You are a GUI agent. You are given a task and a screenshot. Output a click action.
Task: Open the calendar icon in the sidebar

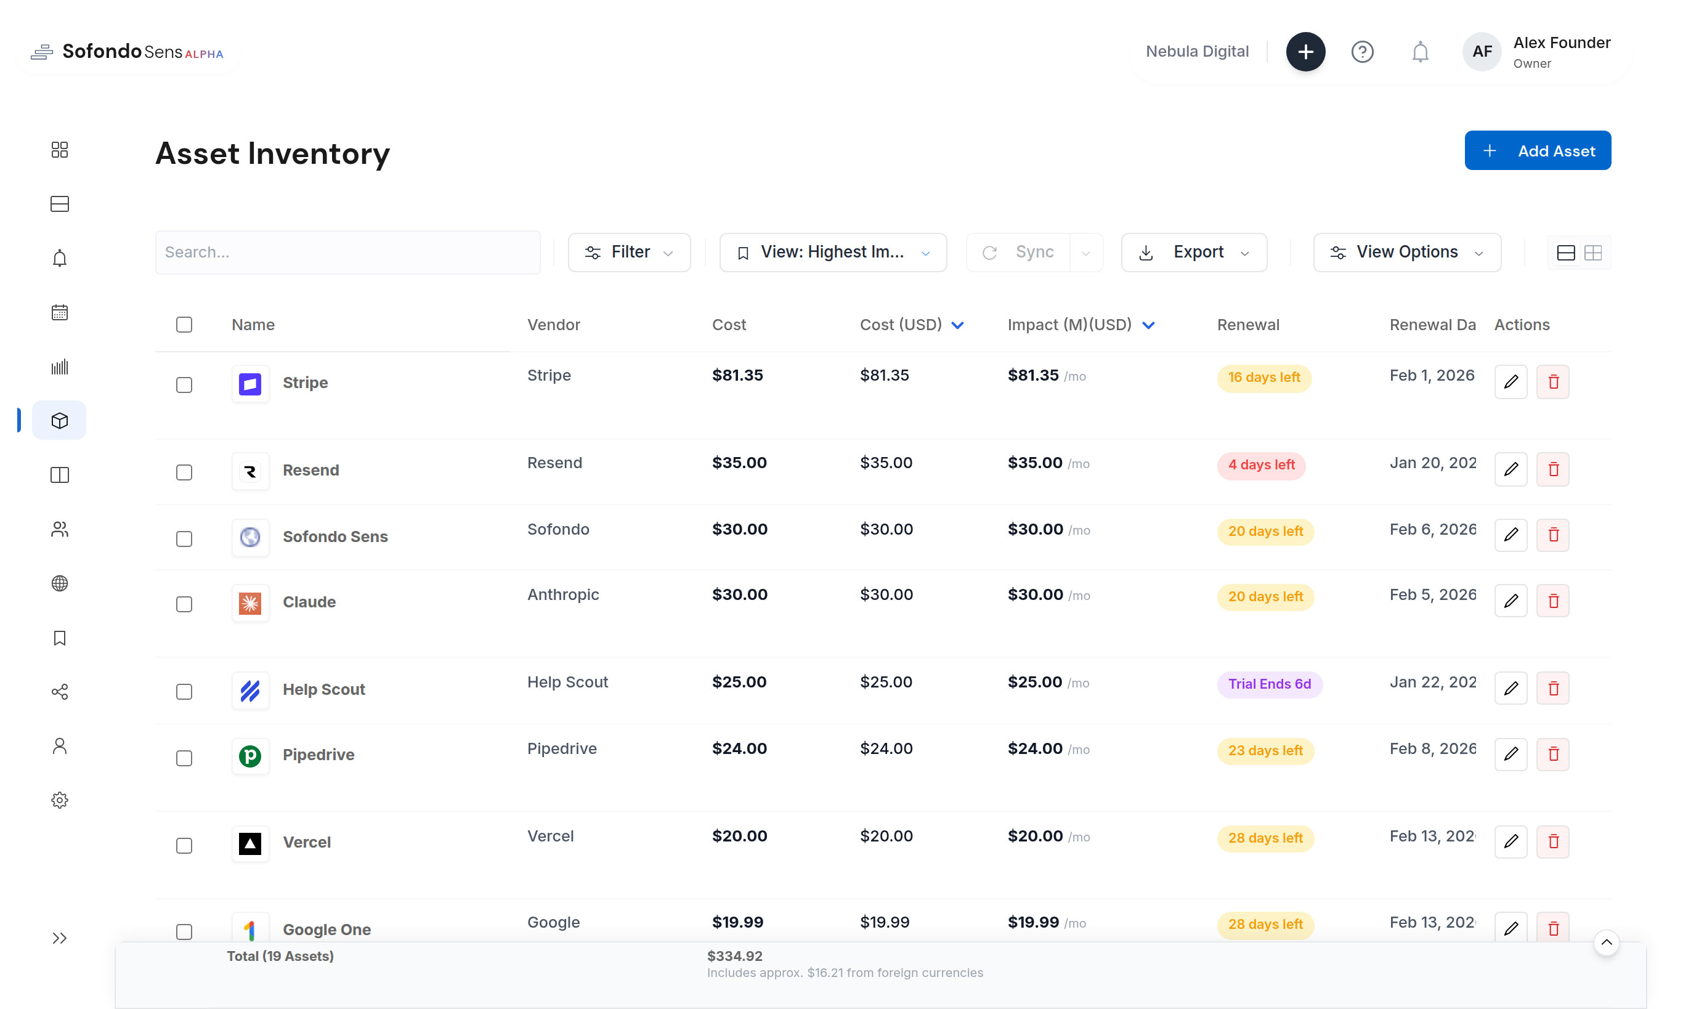pos(60,312)
